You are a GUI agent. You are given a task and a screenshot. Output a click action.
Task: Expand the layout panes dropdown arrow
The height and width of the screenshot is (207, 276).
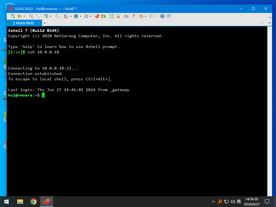(155, 16)
